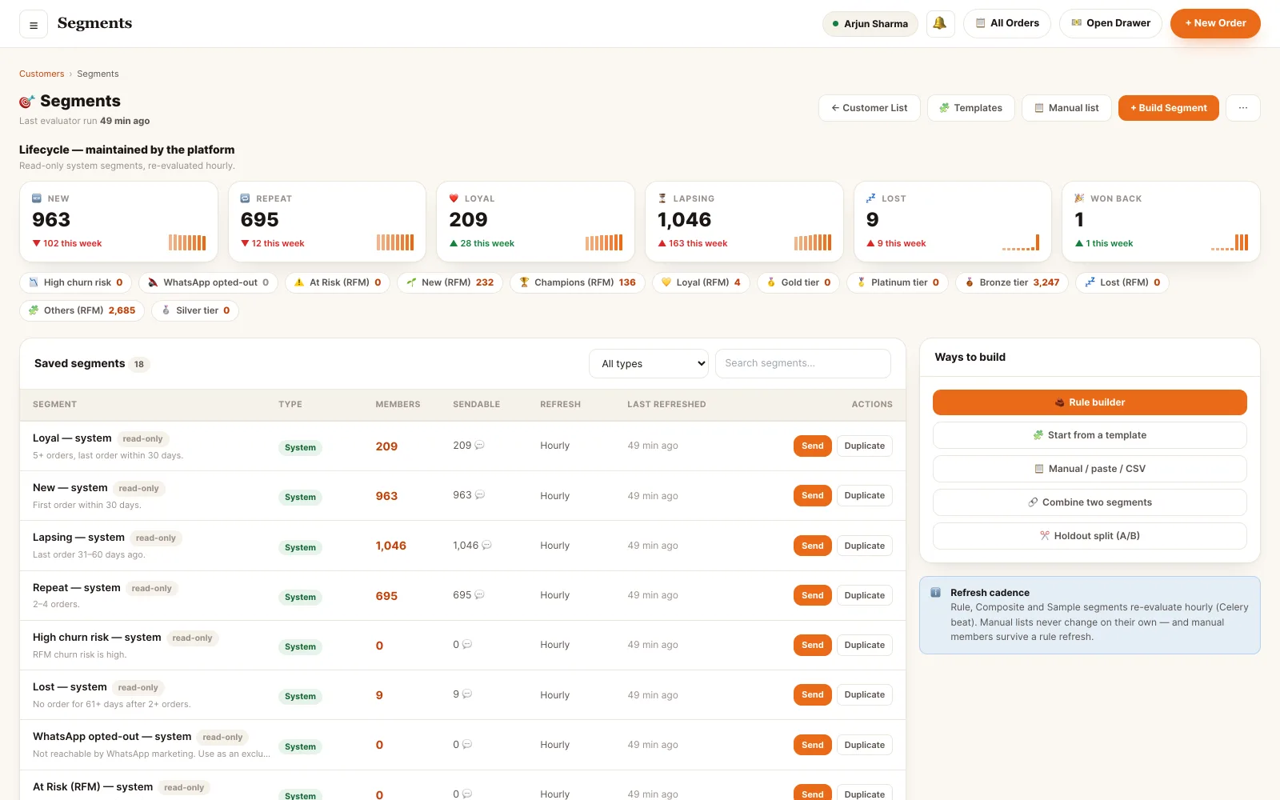Send the Repeat — system segment

click(x=812, y=595)
